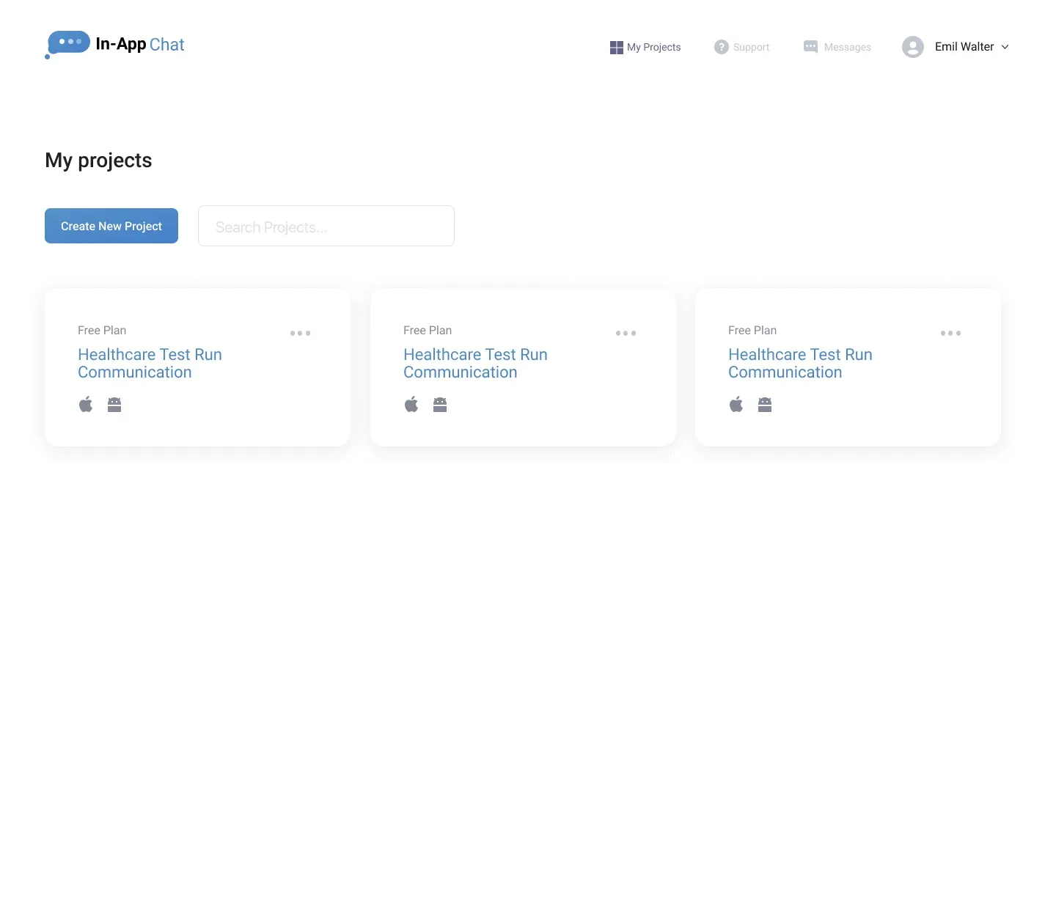
Task: Click the Messages chat bubble icon
Action: pyautogui.click(x=810, y=47)
